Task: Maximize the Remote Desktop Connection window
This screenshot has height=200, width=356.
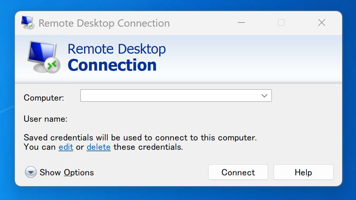Action: [x=281, y=22]
